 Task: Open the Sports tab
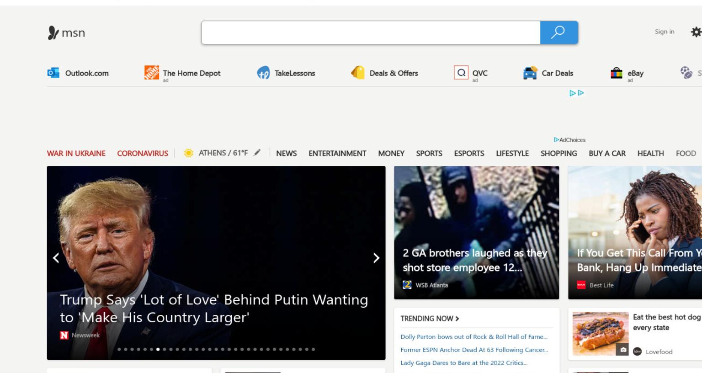(x=429, y=154)
